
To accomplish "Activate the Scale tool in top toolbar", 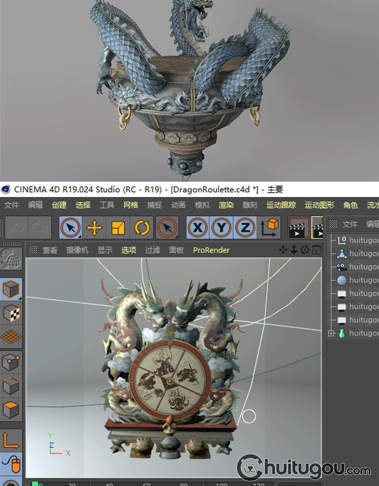I will (x=118, y=228).
